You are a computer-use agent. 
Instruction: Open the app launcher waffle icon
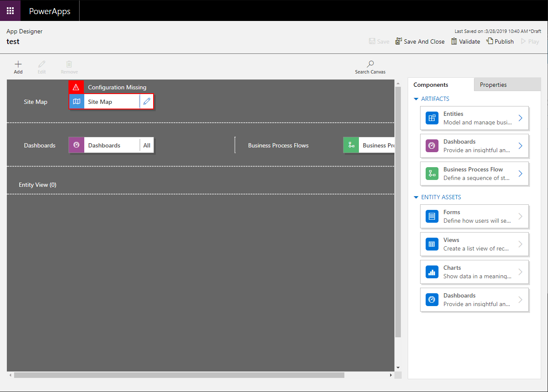10,11
